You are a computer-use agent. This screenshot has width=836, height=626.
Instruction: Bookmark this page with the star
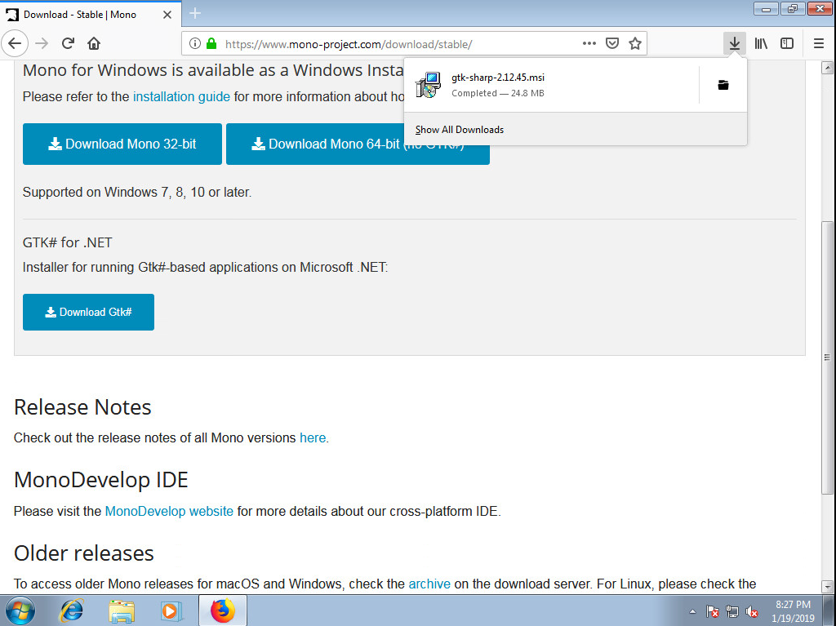click(635, 44)
